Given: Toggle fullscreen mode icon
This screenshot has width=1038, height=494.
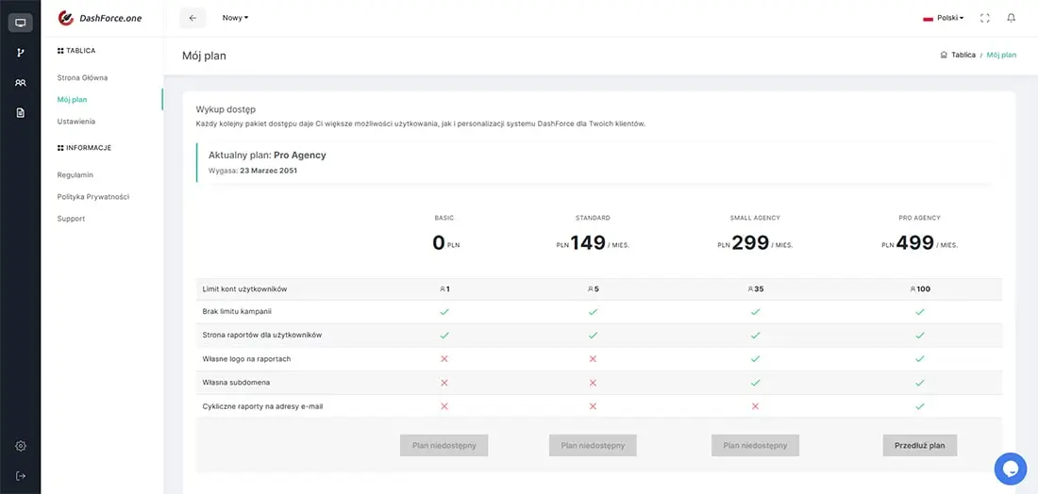Looking at the screenshot, I should [984, 18].
